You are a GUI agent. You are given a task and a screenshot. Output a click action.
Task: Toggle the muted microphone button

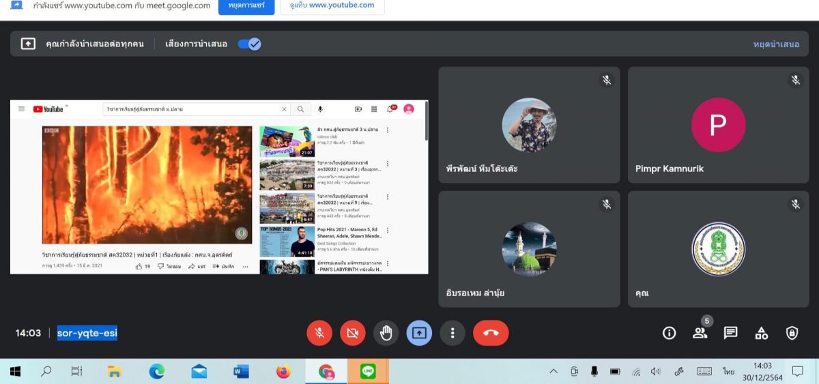coord(319,333)
